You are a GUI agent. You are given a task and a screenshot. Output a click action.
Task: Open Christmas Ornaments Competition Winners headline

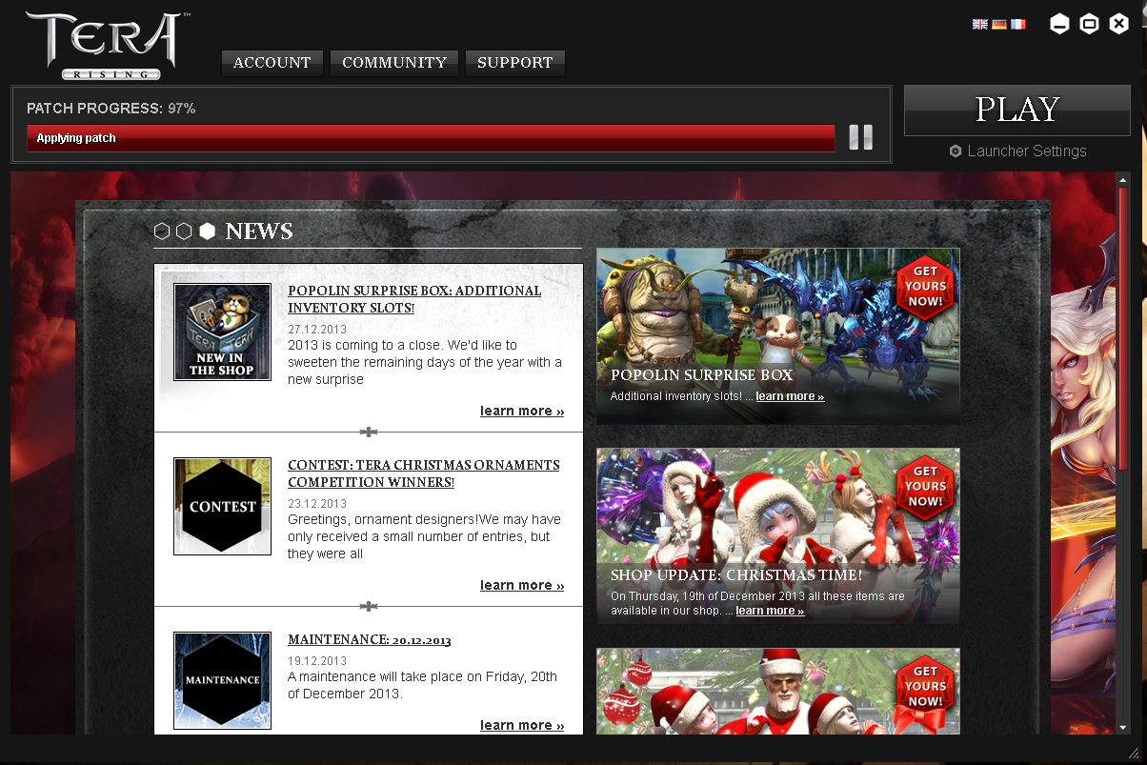click(424, 473)
